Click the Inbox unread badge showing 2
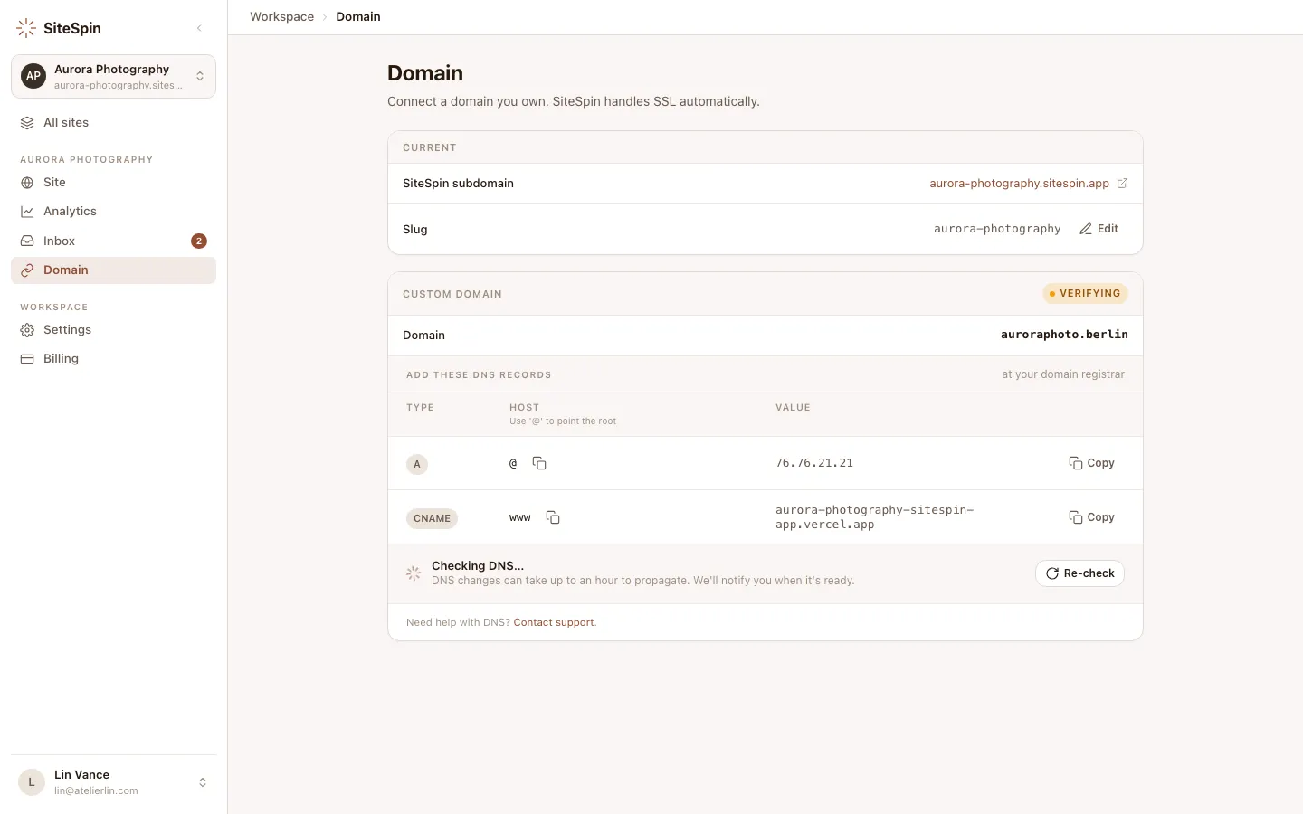 click(199, 241)
